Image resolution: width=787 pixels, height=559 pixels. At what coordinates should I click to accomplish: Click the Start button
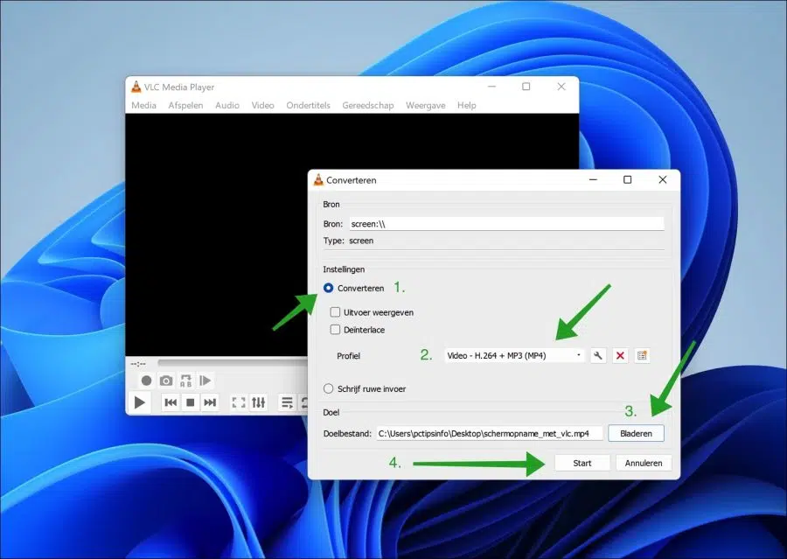[x=582, y=463]
